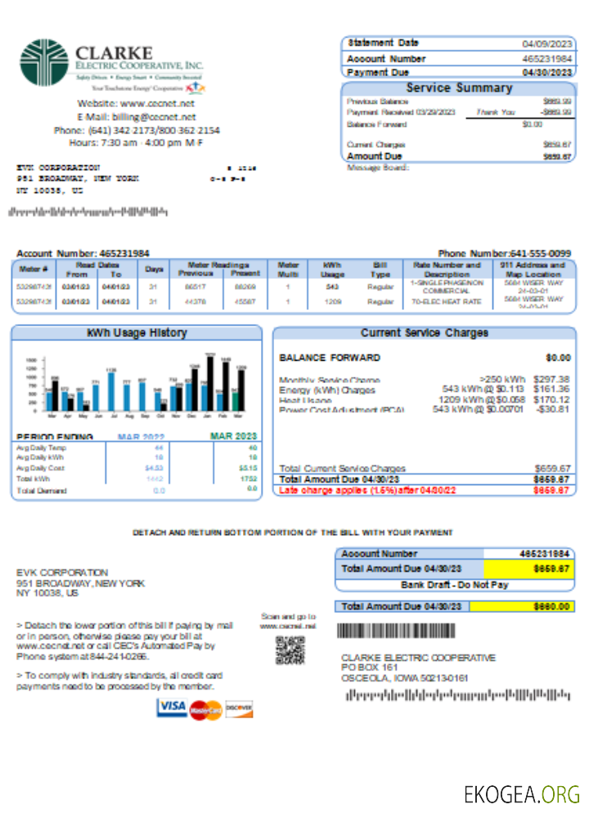The height and width of the screenshot is (818, 589).
Task: Click the 'Avg Daily Temp' row label
Action: tap(41, 447)
